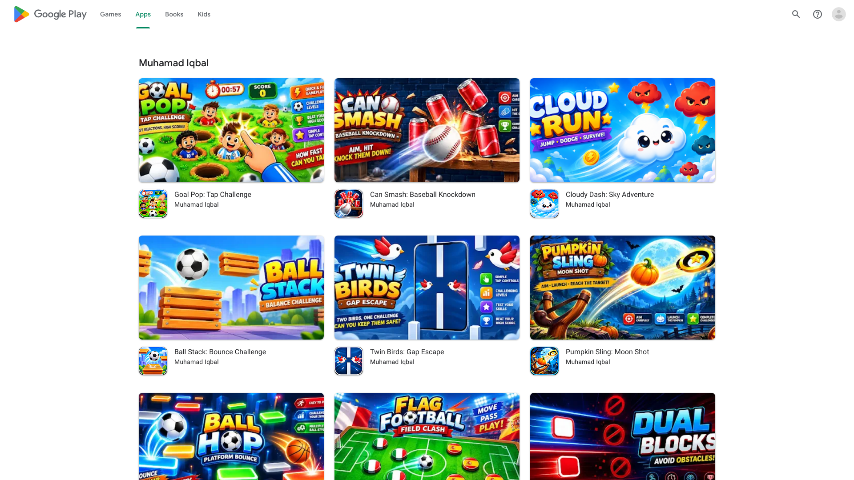Click the Ball Hop banner image
Screen dimensions: 854x480
pos(231,436)
